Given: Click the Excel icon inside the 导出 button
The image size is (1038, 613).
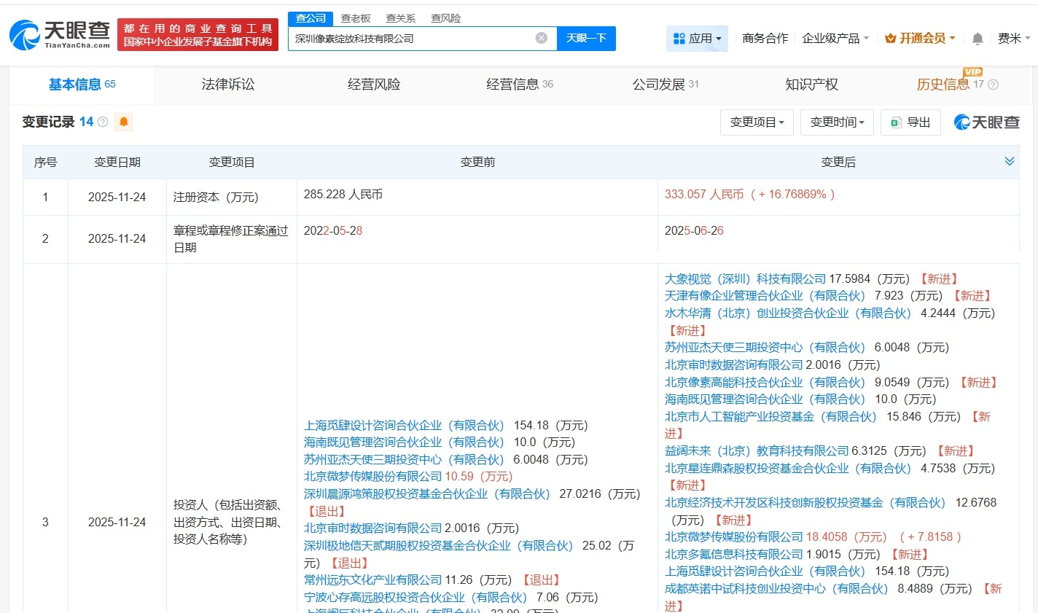Looking at the screenshot, I should [x=896, y=122].
